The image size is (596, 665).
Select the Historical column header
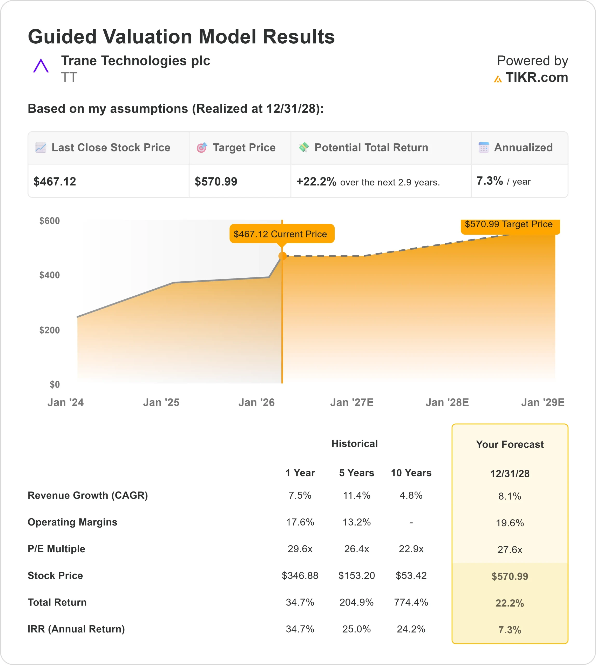click(x=355, y=443)
